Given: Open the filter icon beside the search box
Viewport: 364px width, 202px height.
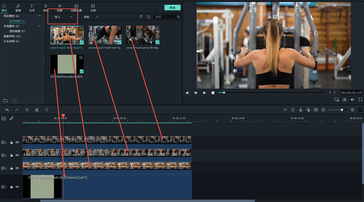Looking at the screenshot, I should tap(141, 17).
